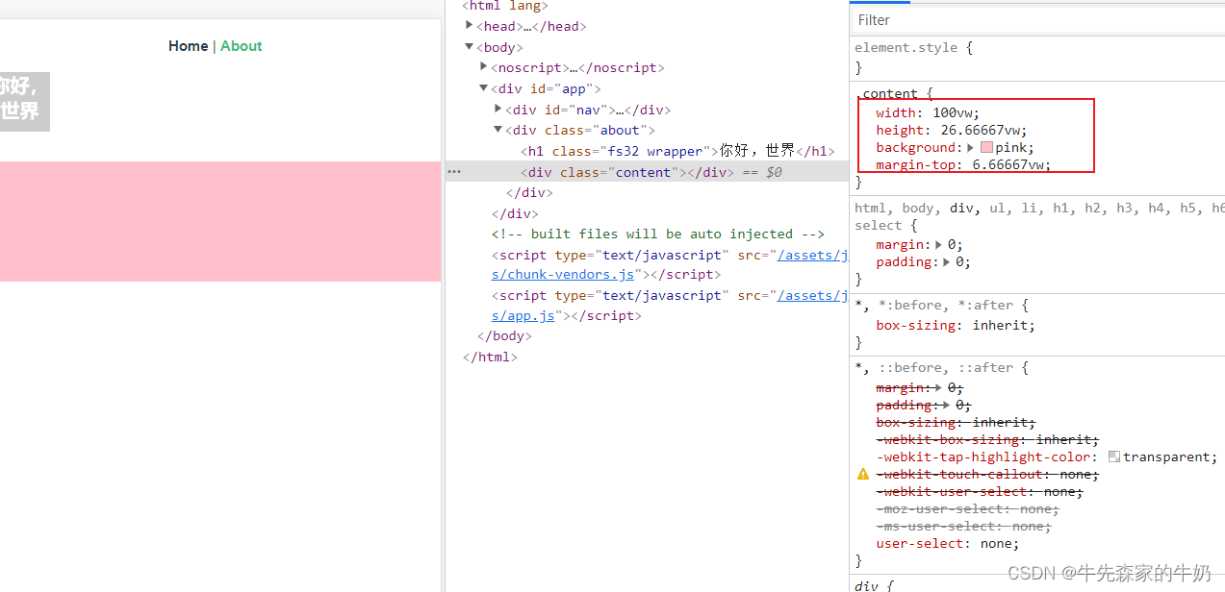Select the margin-top 6.66667vw value
The width and height of the screenshot is (1225, 592).
(x=1008, y=165)
